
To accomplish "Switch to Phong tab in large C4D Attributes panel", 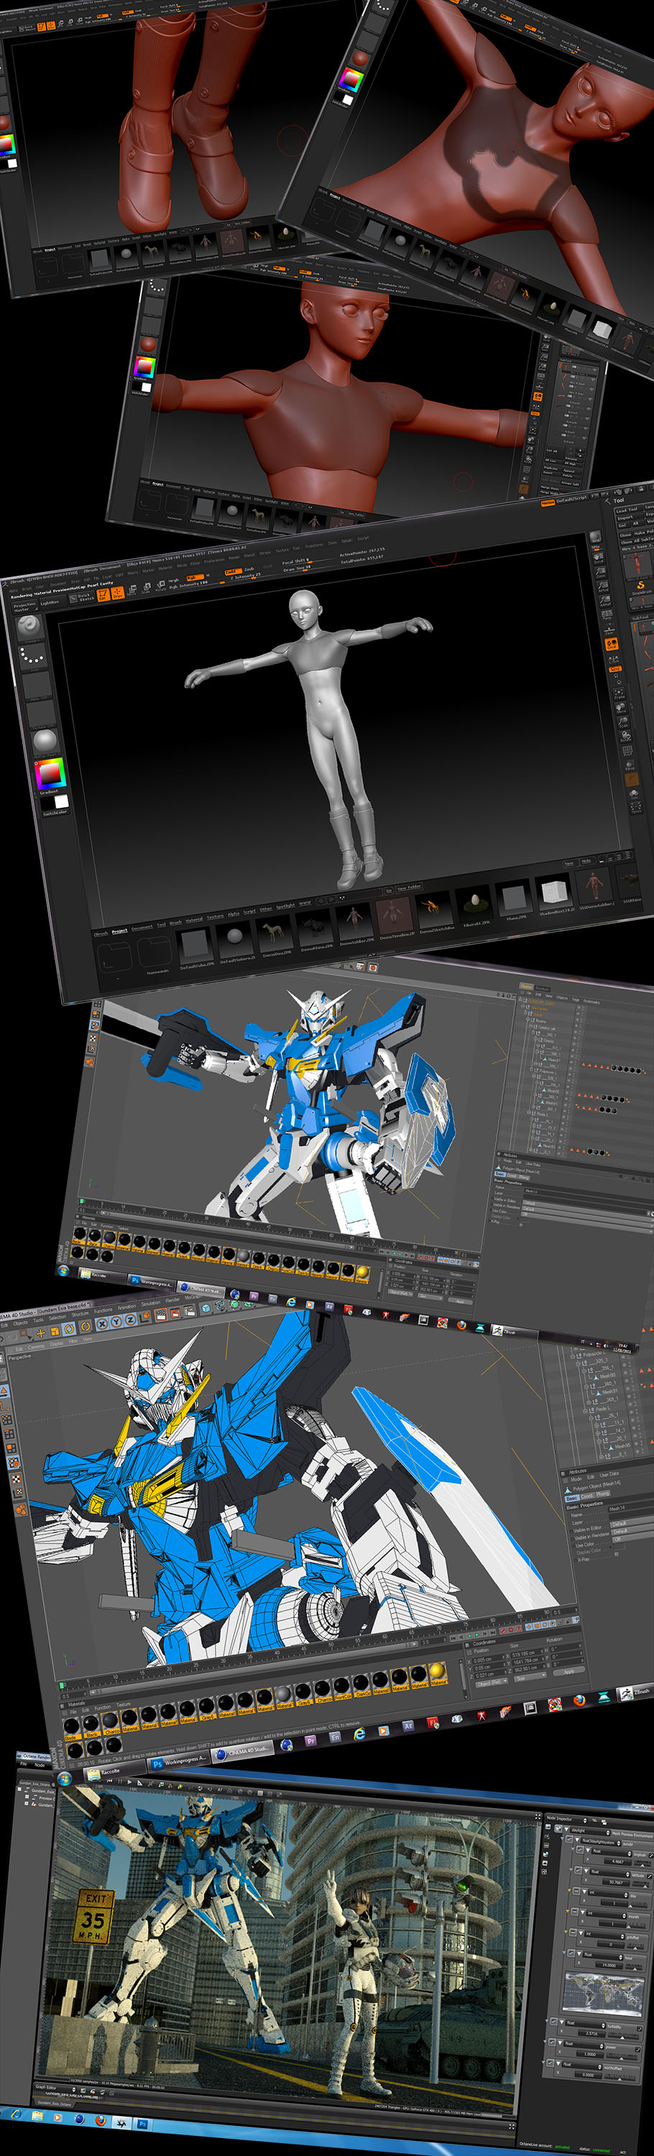I will click(x=602, y=1493).
